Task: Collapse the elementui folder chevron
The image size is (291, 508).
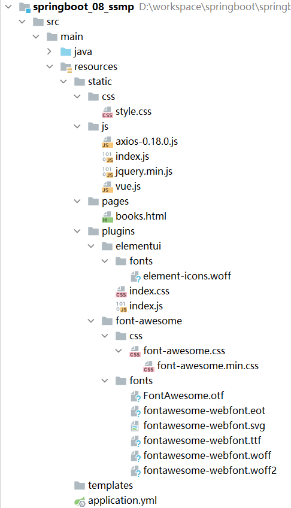Action: [x=91, y=246]
